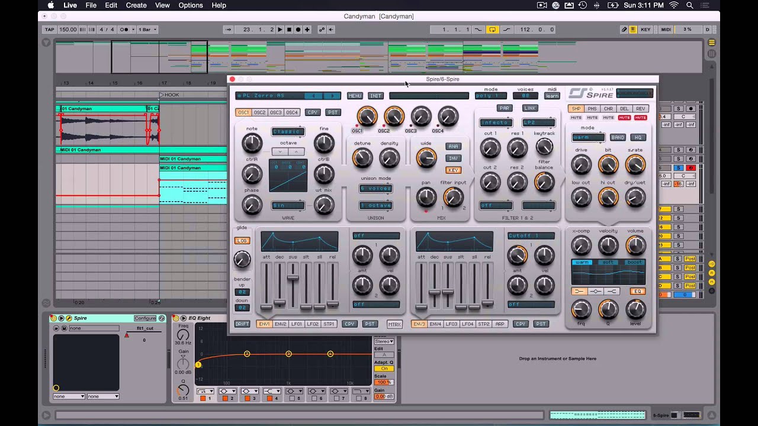Open the View menu
The height and width of the screenshot is (426, 758).
162,5
